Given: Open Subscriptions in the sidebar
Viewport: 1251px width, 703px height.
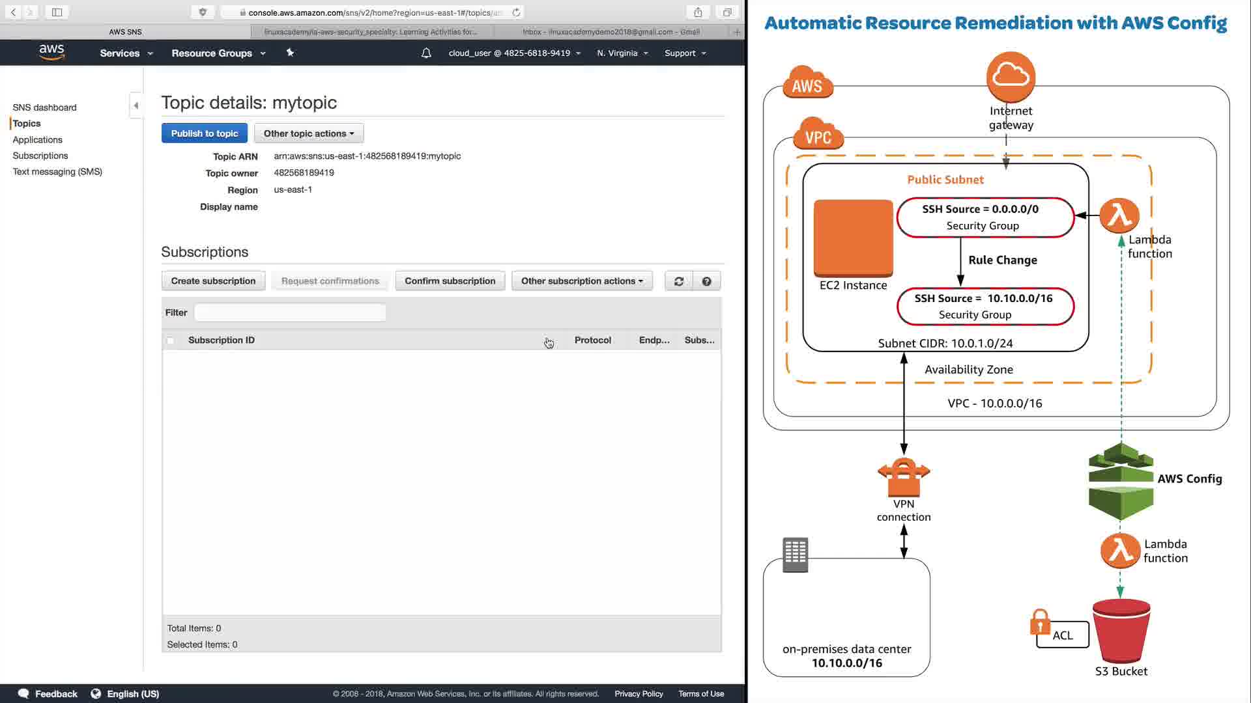Looking at the screenshot, I should (40, 156).
